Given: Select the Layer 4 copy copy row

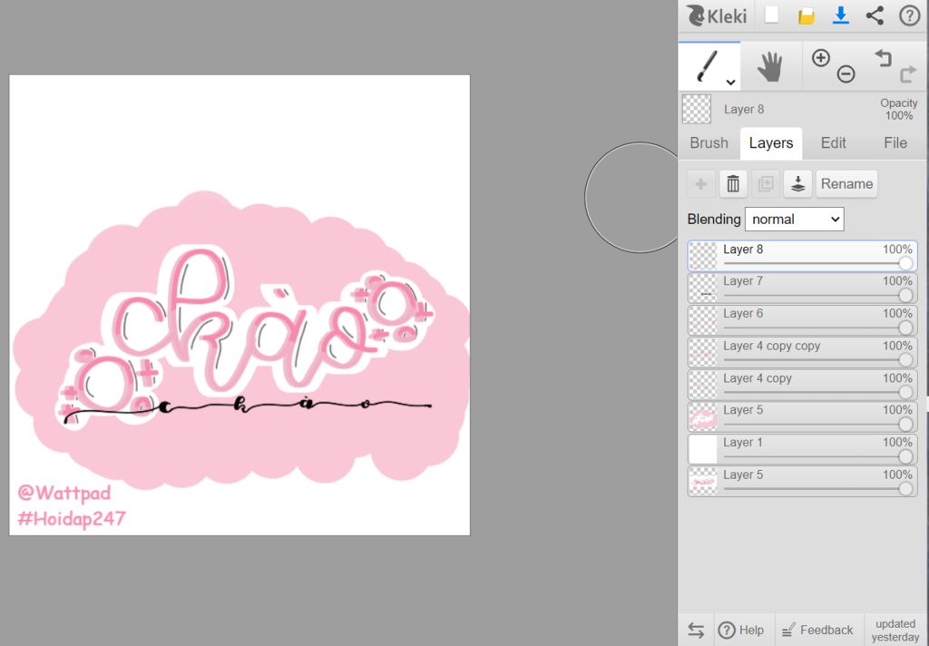Looking at the screenshot, I should [x=802, y=353].
